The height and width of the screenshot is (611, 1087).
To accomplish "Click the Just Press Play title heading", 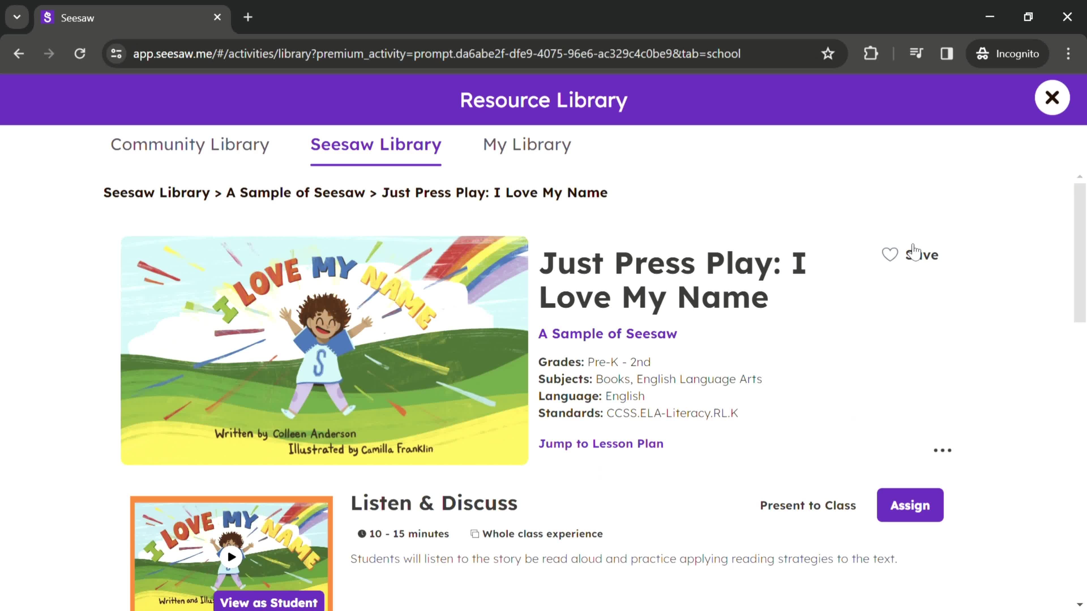I will pos(673,280).
